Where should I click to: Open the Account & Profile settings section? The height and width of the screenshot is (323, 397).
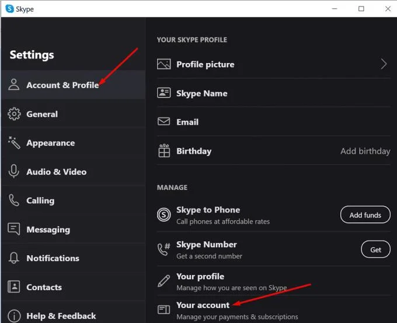point(73,85)
